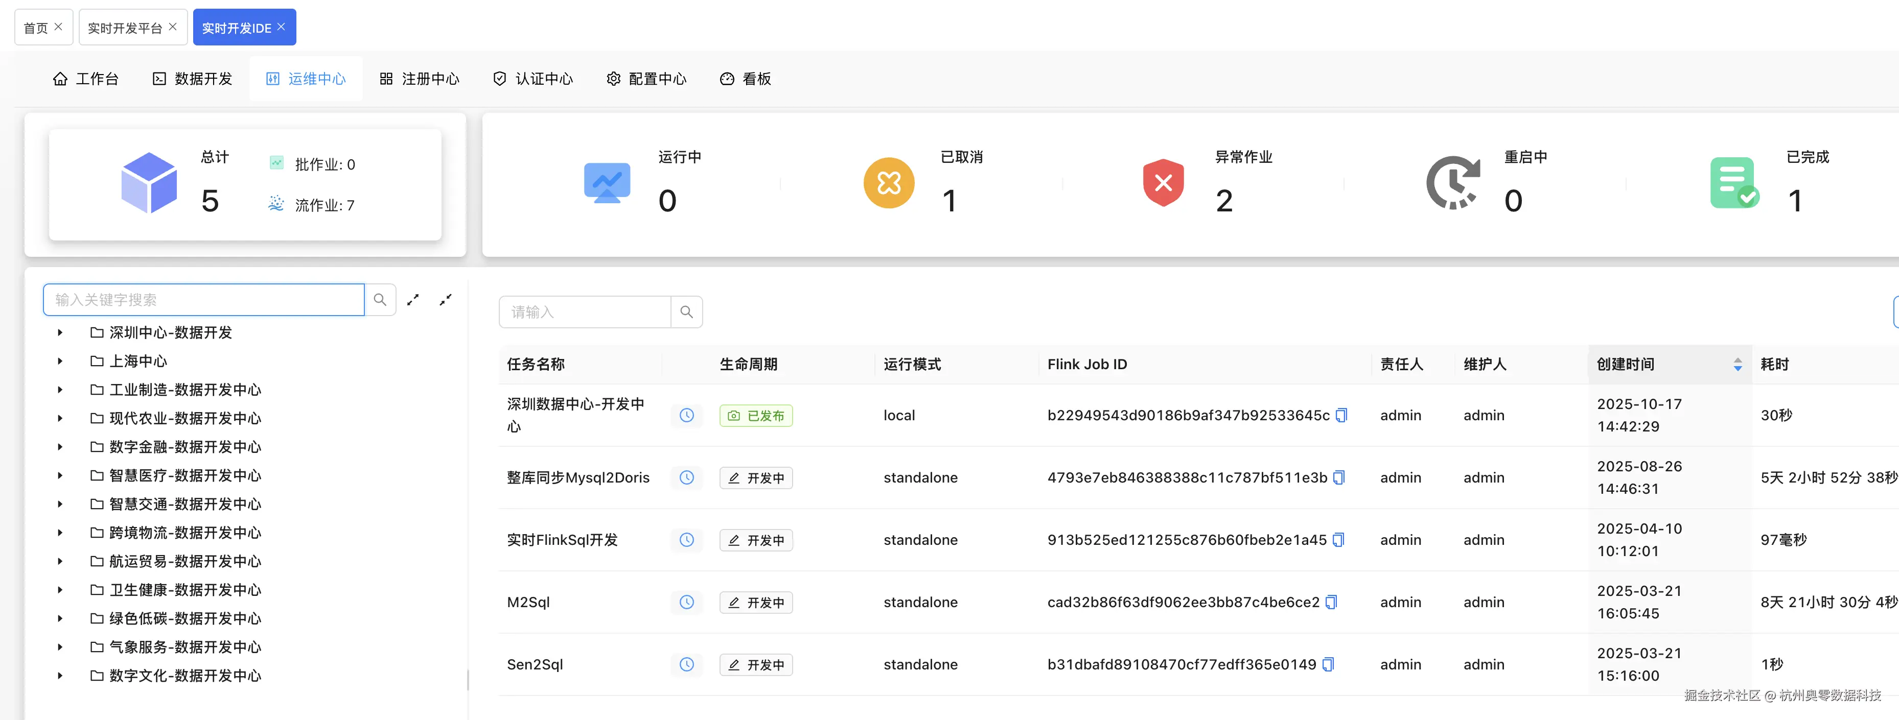Image resolution: width=1899 pixels, height=720 pixels.
Task: Click the expand-all arrows icon above the tree
Action: click(413, 299)
